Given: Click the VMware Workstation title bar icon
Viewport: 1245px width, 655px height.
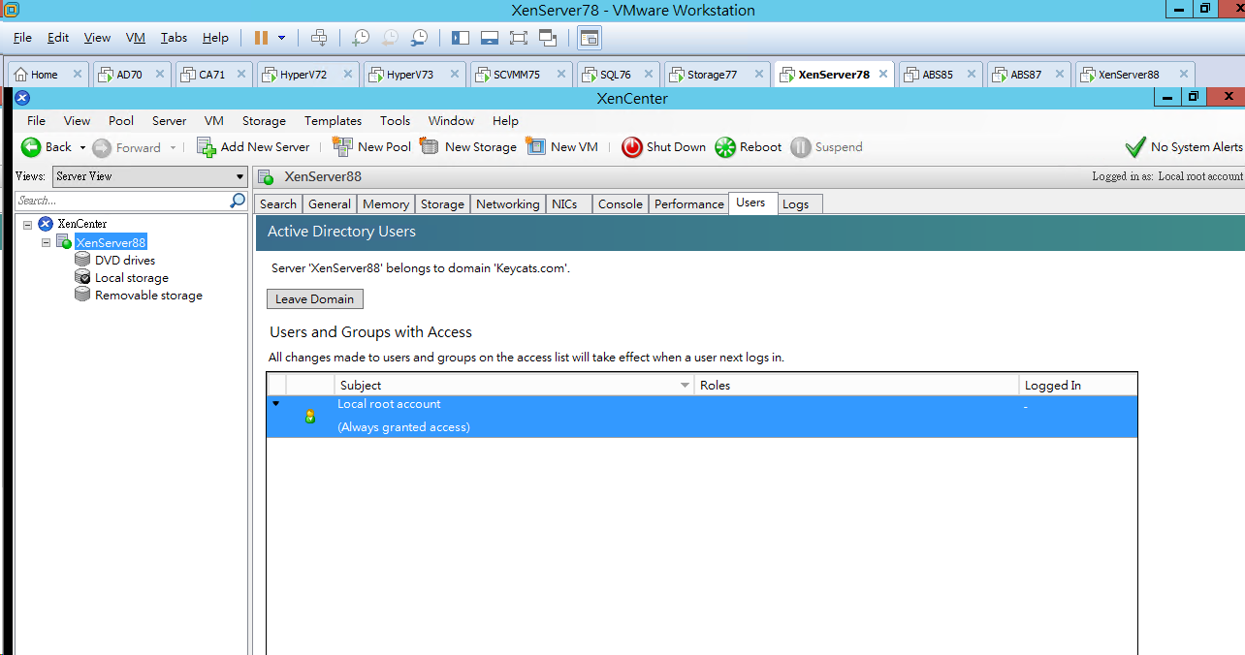Looking at the screenshot, I should tap(10, 10).
